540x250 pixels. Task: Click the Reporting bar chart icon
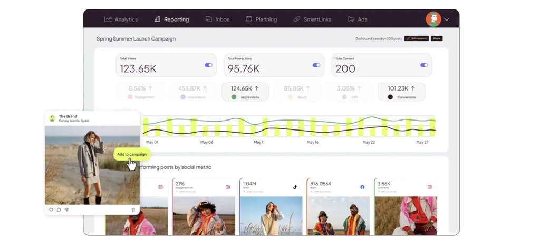coord(157,19)
